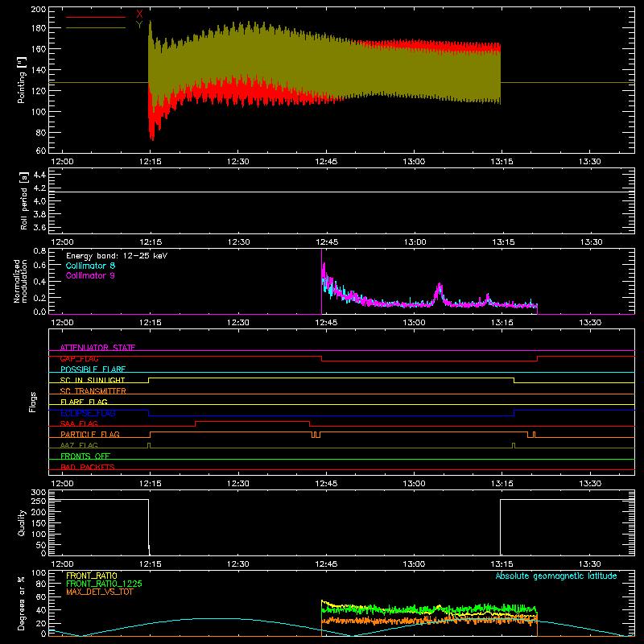Click 12:45 tick label under Pointing plot

pyautogui.click(x=326, y=162)
